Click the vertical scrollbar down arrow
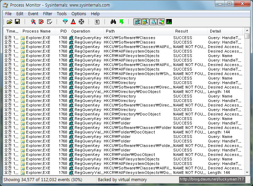The width and height of the screenshot is (253, 186). coord(247,173)
